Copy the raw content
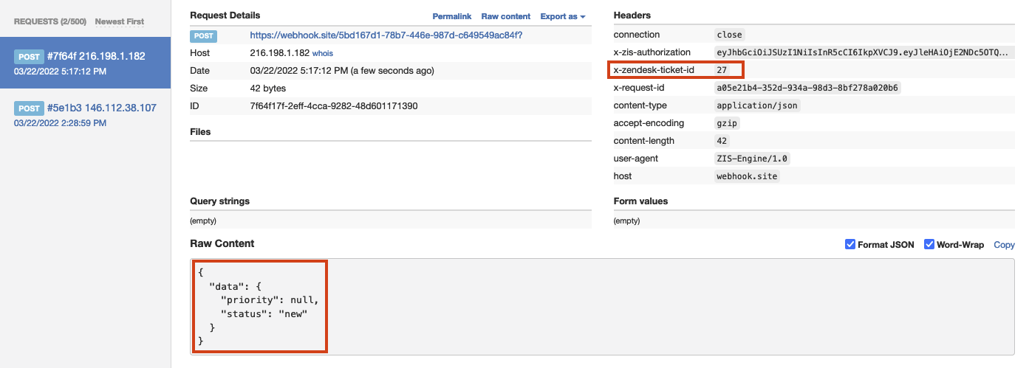This screenshot has height=368, width=1029. 1004,245
